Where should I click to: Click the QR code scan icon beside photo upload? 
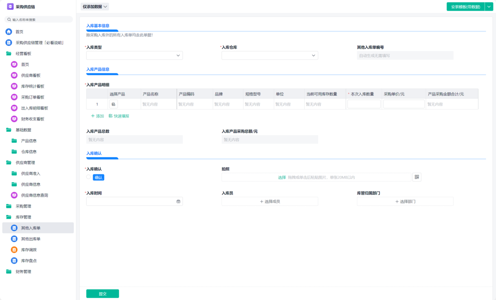pos(417,177)
